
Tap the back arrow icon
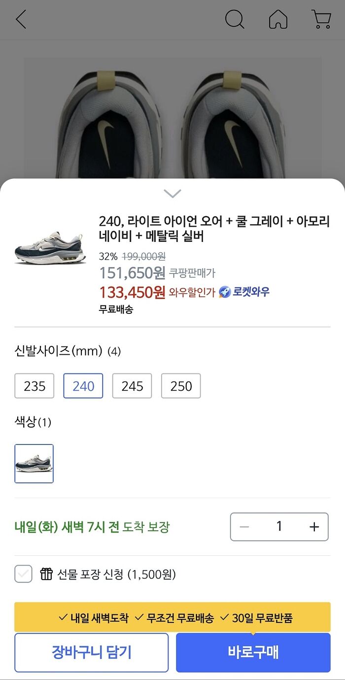point(21,20)
